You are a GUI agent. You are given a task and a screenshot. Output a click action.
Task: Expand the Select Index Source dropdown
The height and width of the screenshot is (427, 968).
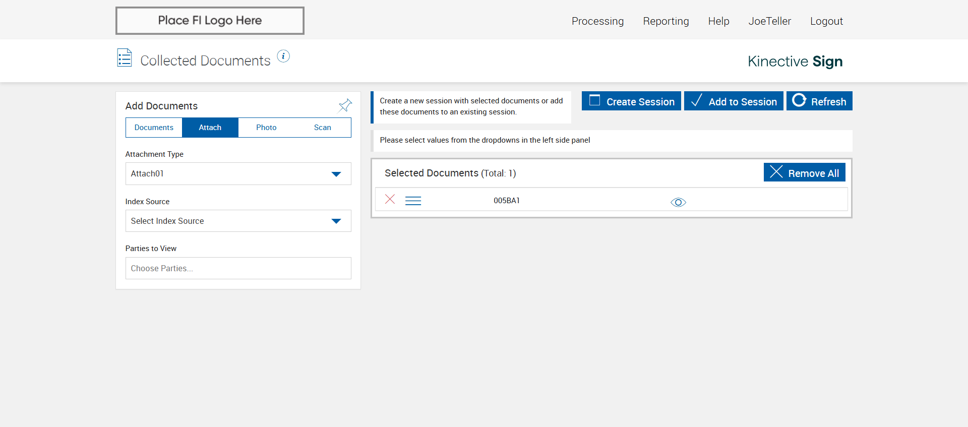[238, 221]
